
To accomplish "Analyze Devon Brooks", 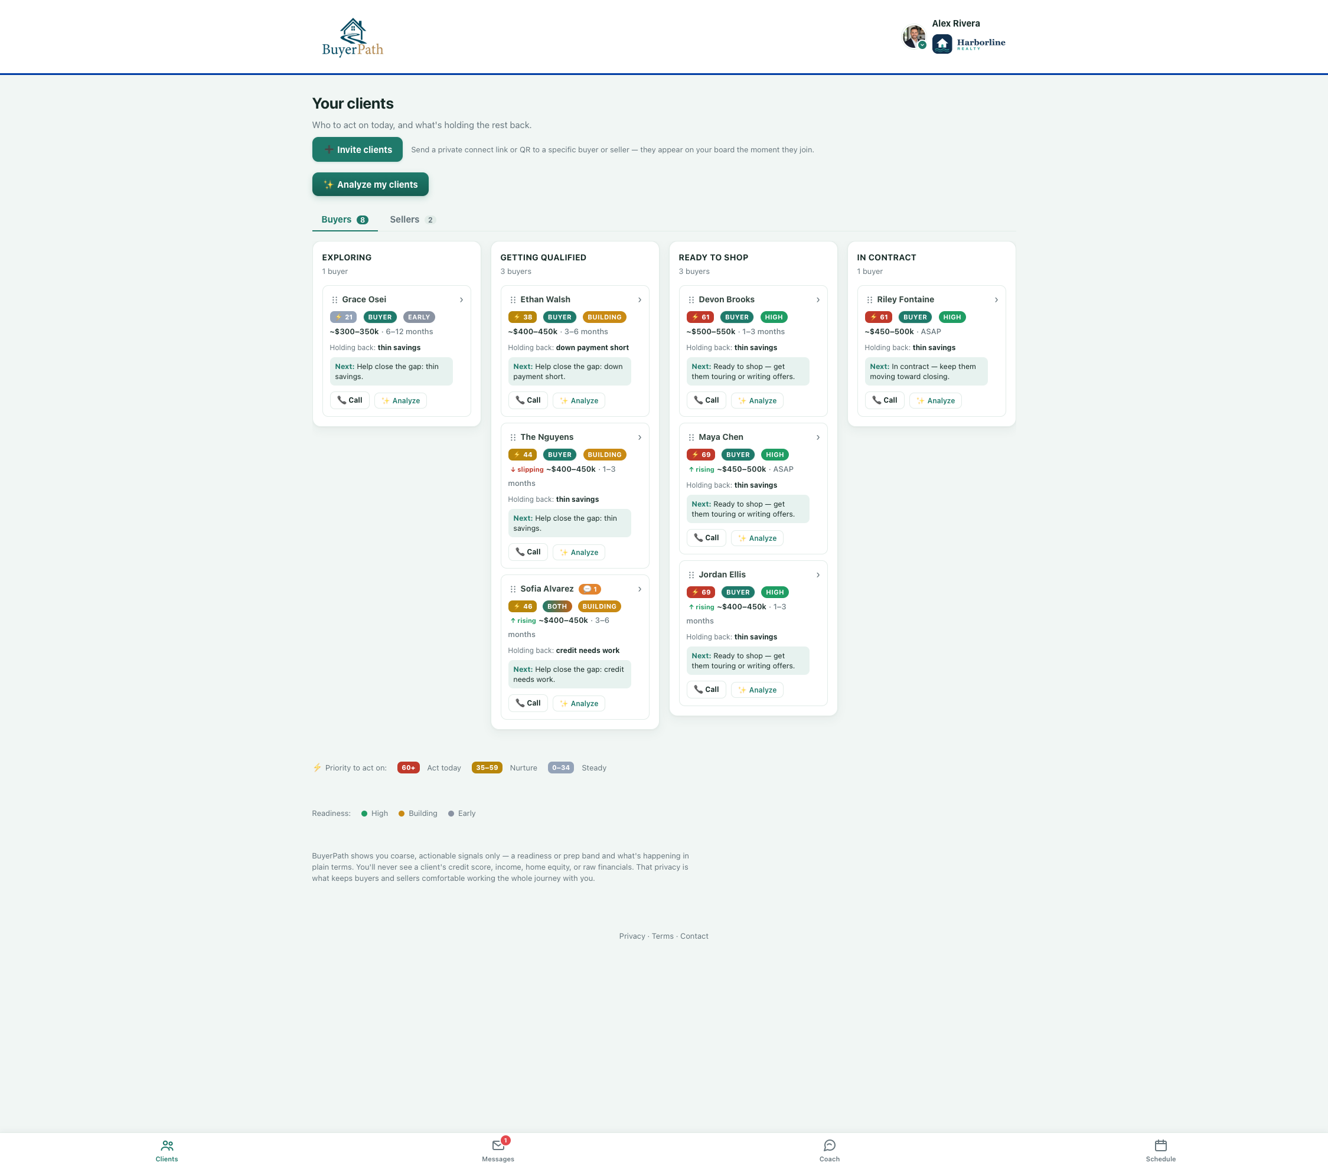I will tap(757, 401).
